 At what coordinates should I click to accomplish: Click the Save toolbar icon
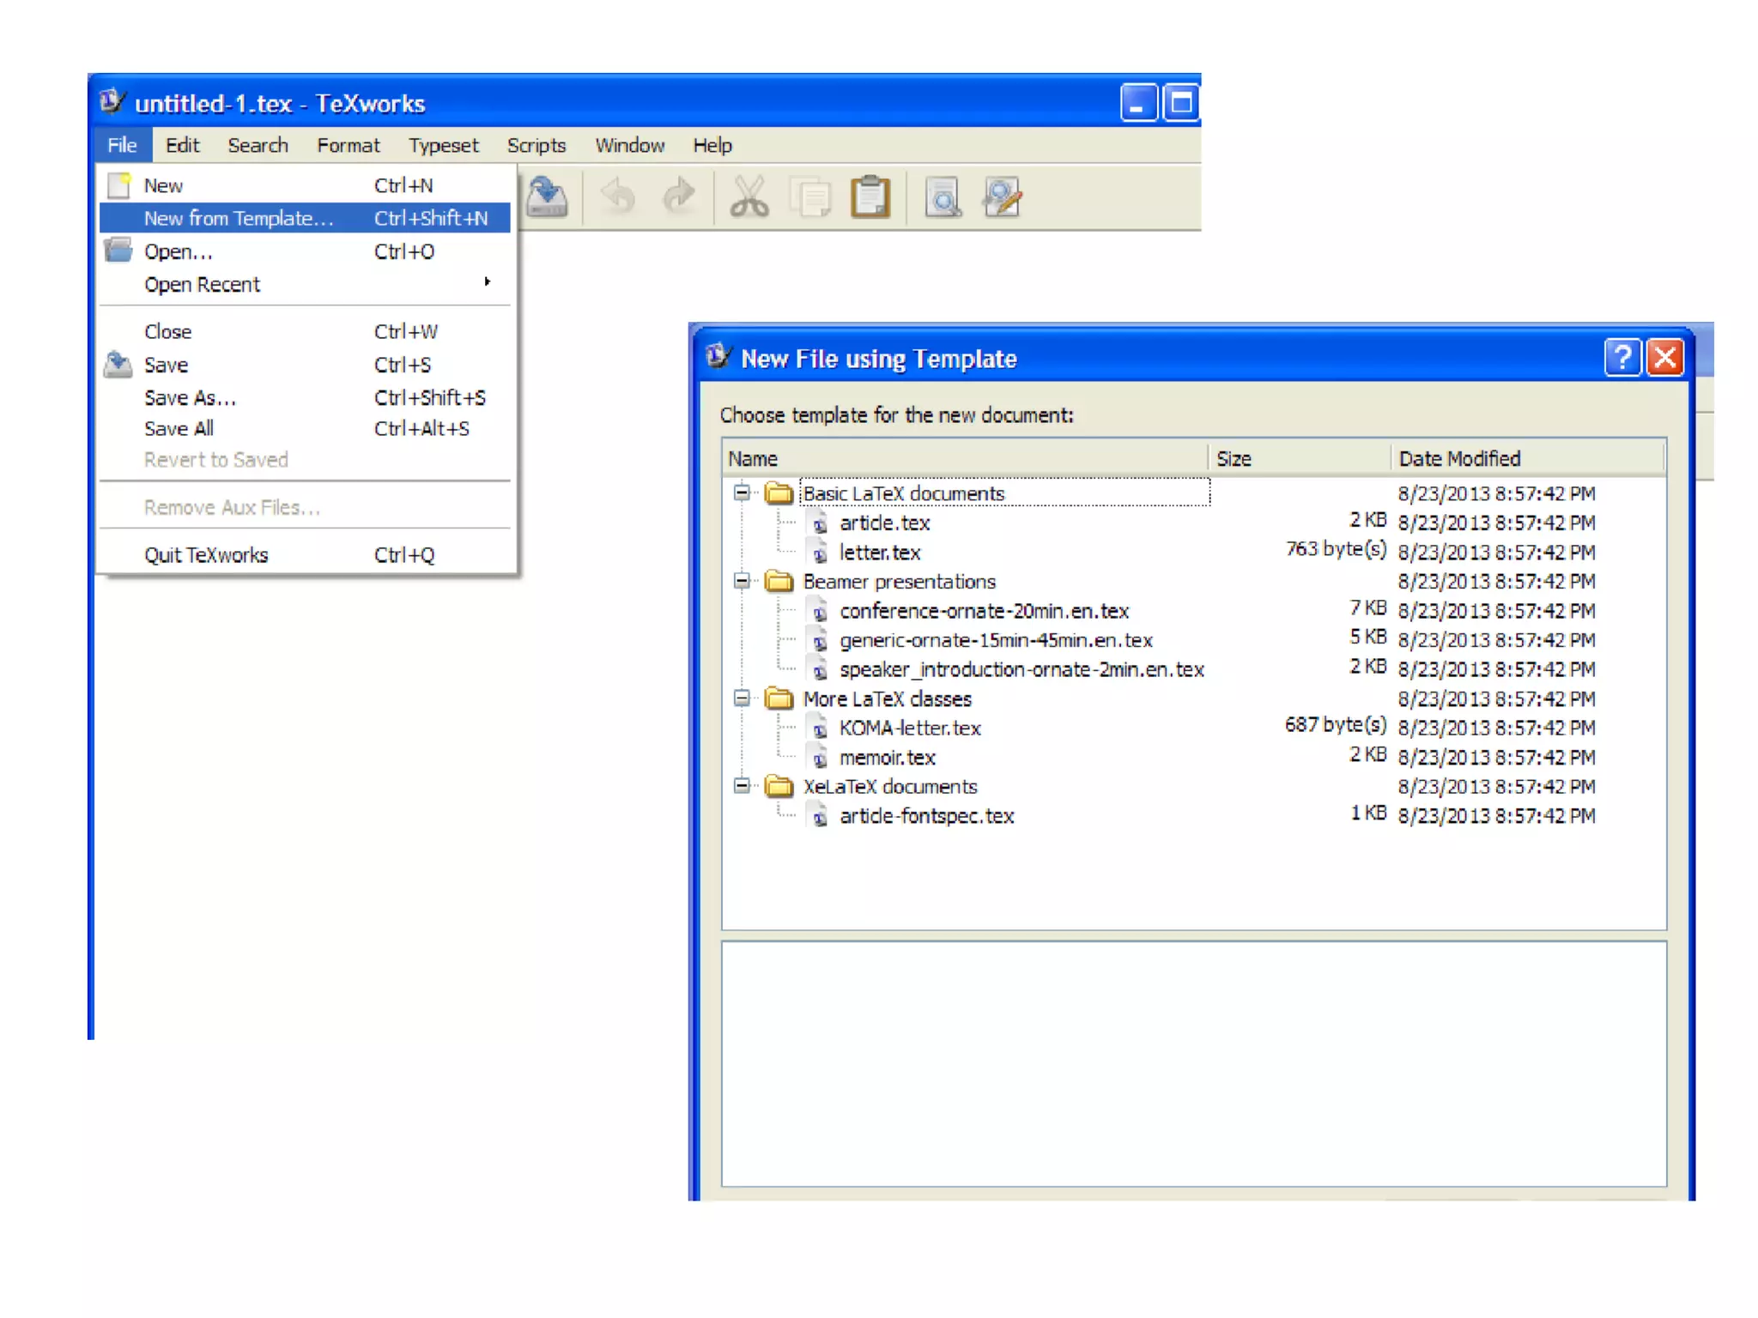tap(547, 197)
